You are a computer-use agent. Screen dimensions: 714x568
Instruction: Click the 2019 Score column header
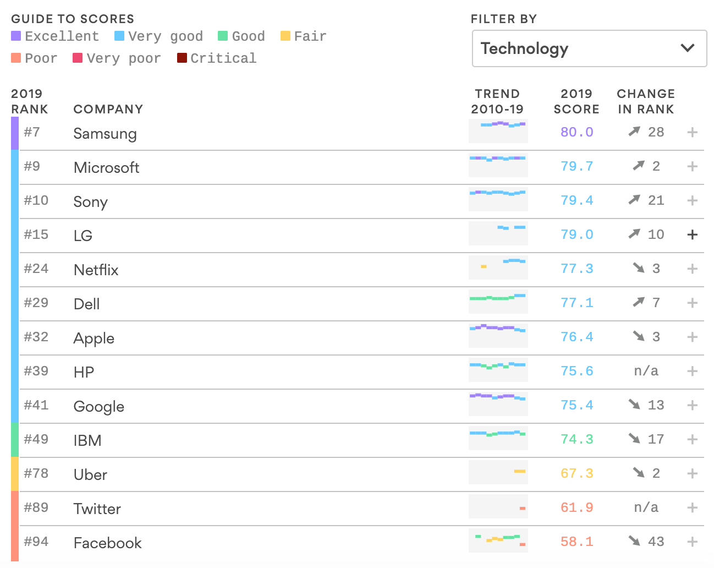(x=576, y=101)
